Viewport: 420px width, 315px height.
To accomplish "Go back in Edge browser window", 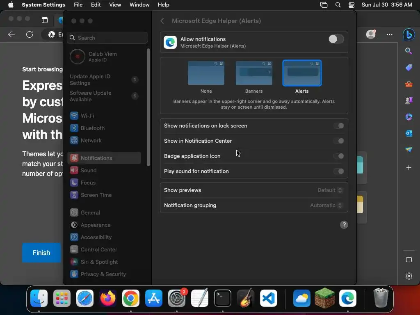I will click(11, 34).
